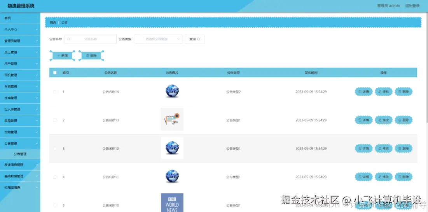Open details for 公告名称14
This screenshot has height=212, width=428.
click(x=363, y=92)
